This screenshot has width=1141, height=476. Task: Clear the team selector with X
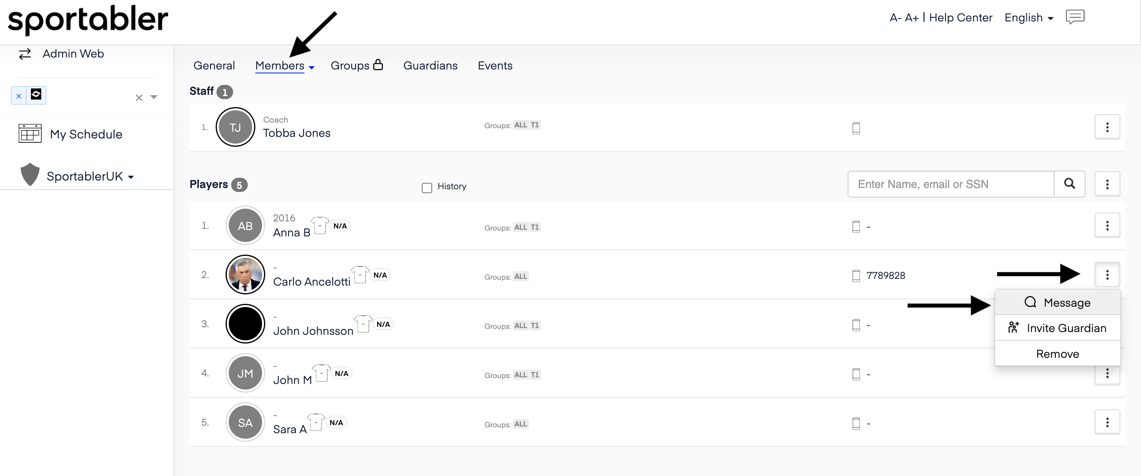click(139, 98)
